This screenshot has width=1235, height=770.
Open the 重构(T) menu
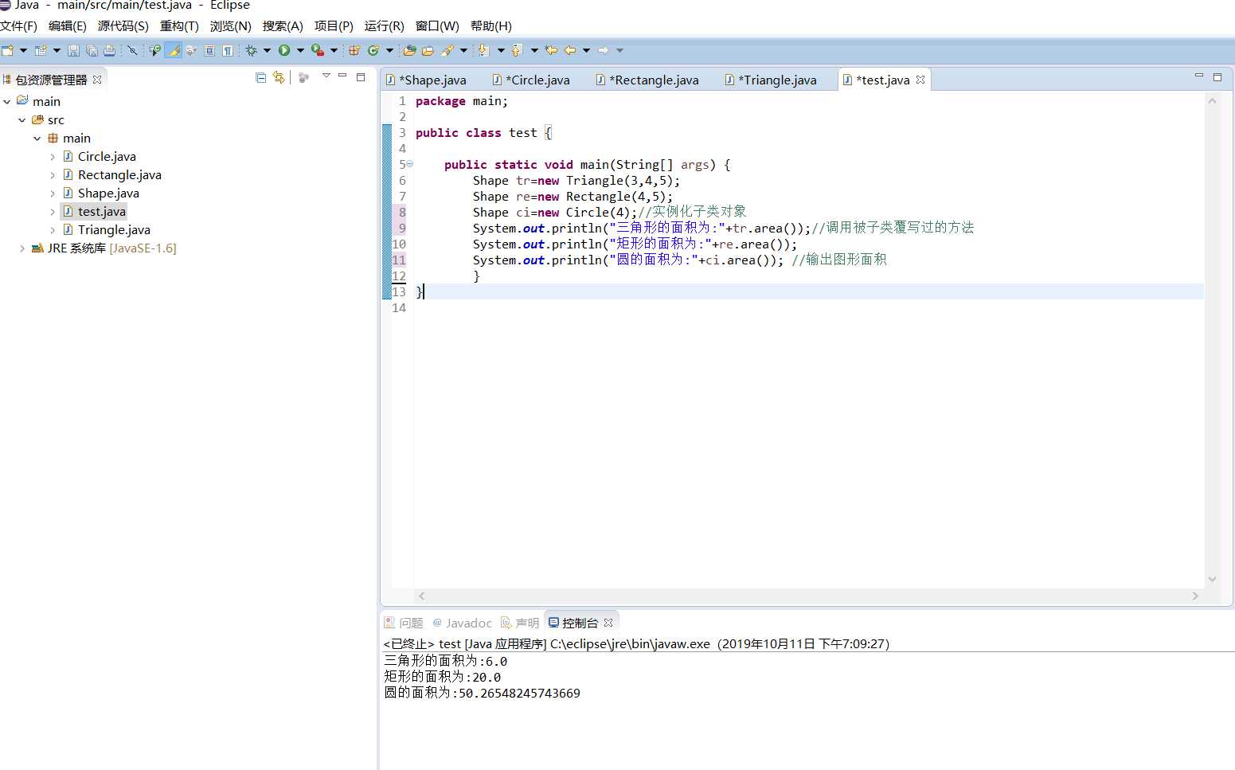point(179,25)
